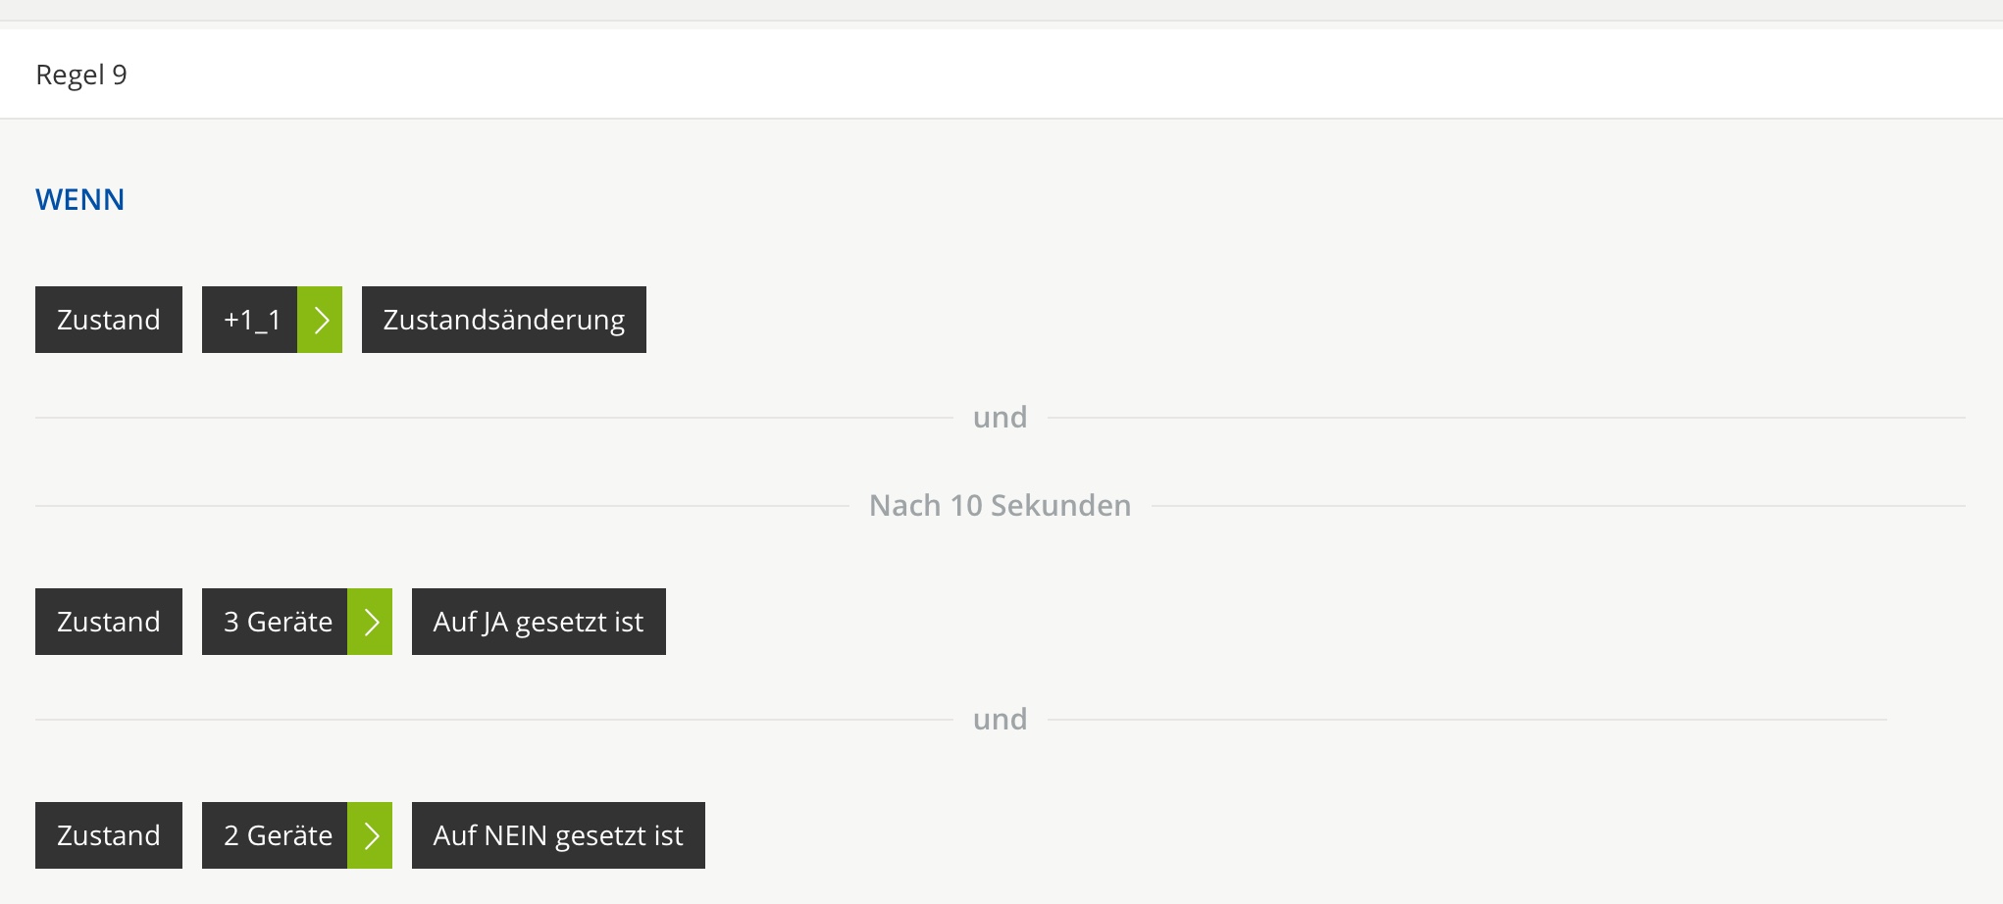Click the green arrow next to +1_1
Screen dimensions: 2003x904
(320, 320)
